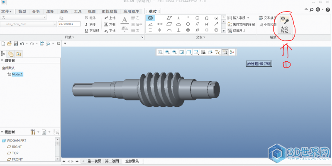Viewport: 332px width, 166px height.
Task: Switch to the 注释 ribbon tab
Action: 50,11
